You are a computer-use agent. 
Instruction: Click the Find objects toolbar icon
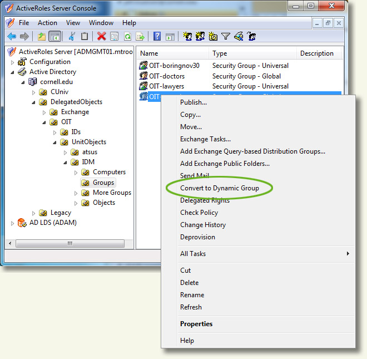239,36
